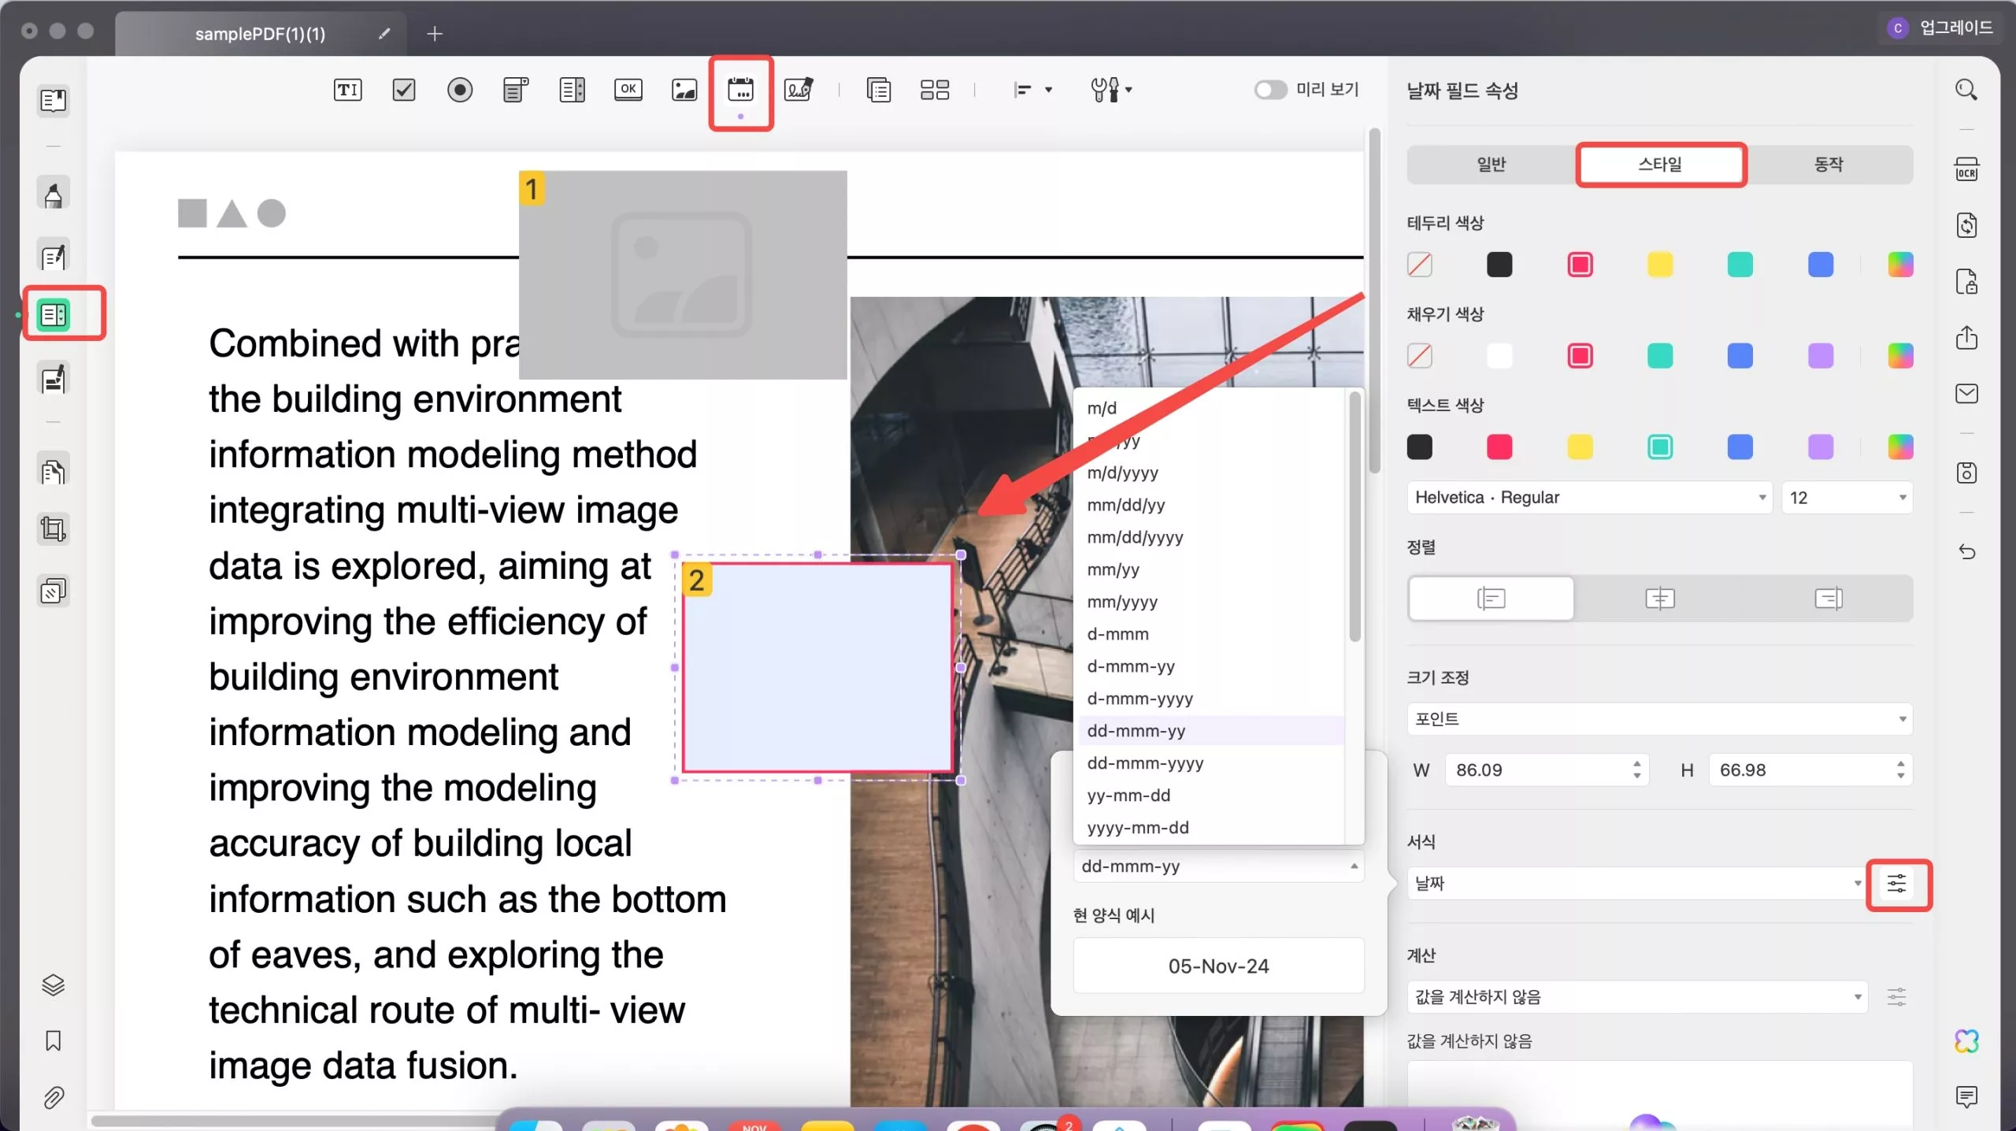Open the Reader mode in left sidebar

point(54,101)
